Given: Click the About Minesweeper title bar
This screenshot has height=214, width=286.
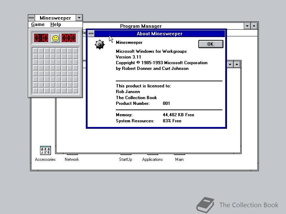Looking at the screenshot, I should pyautogui.click(x=159, y=34).
